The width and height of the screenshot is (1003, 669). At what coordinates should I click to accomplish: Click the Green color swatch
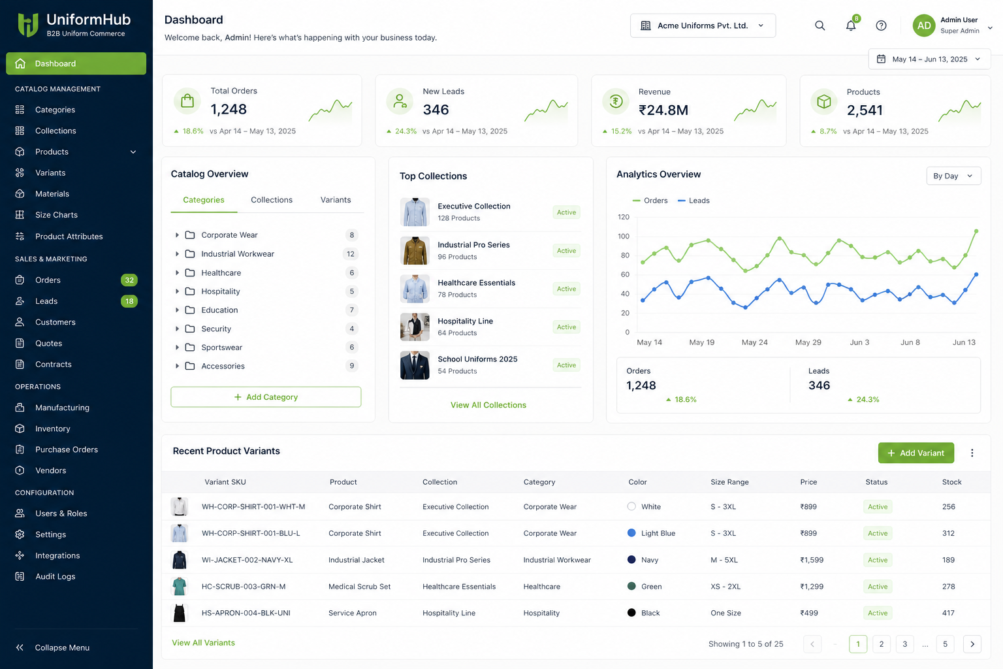point(631,586)
